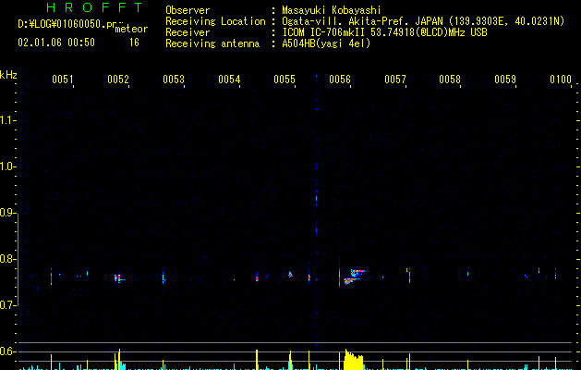Viewport: 581px width, 370px height.
Task: Click the grey frequency range bracket on left axis
Action: click(x=18, y=259)
